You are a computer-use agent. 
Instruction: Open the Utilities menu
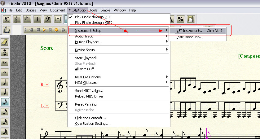[x=31, y=10]
